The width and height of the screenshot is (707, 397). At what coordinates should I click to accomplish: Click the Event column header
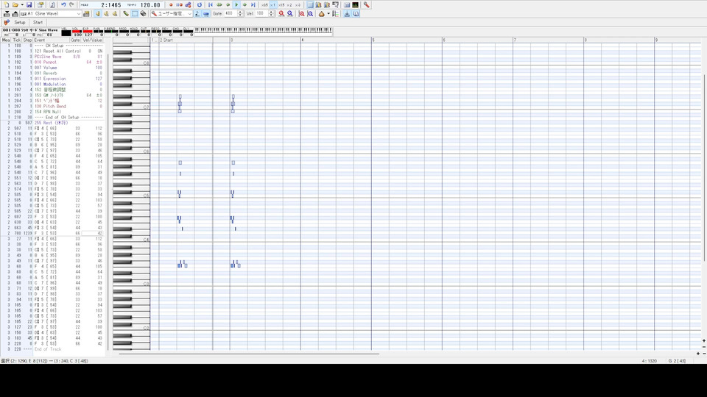click(x=52, y=40)
